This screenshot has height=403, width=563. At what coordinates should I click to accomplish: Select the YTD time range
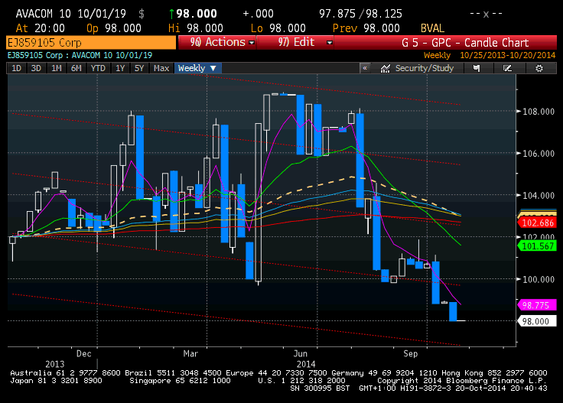click(98, 68)
